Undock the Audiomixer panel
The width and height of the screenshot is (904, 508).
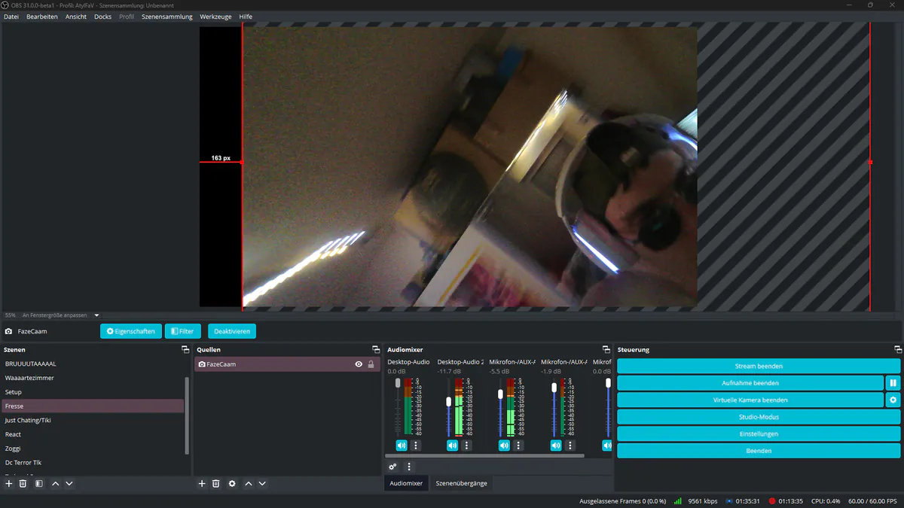coord(606,350)
